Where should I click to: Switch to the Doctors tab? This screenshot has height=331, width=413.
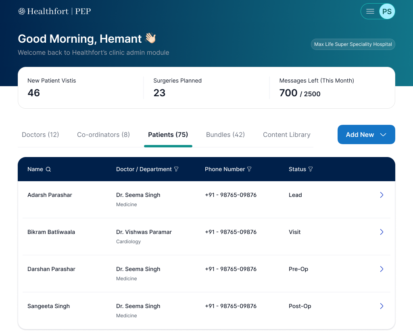40,134
